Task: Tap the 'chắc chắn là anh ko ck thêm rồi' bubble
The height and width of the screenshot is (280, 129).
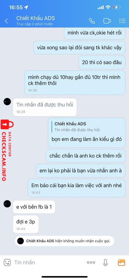Action: point(86,156)
